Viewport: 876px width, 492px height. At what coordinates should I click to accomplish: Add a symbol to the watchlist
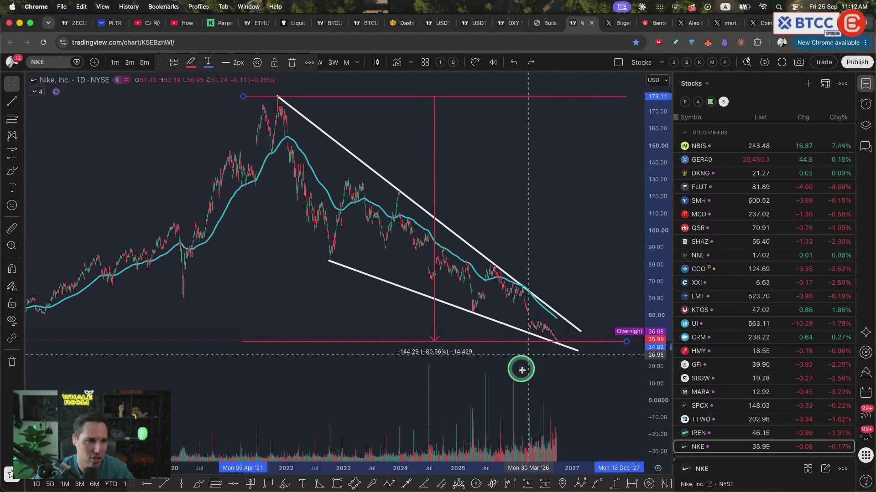808,83
